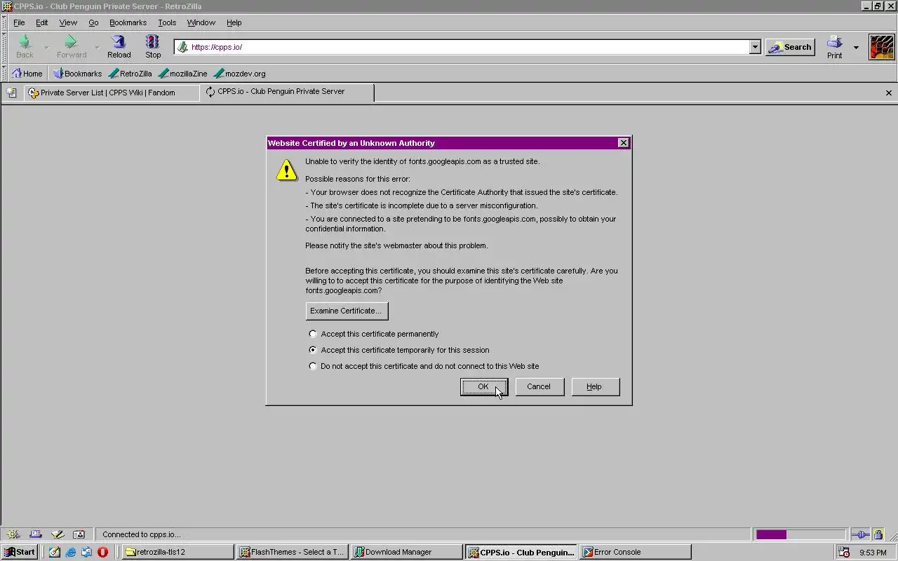This screenshot has width=898, height=561.
Task: Open Navigator from status bar component icons
Action: point(13,534)
